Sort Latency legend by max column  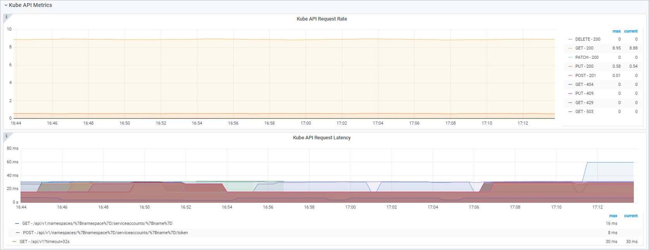(613, 216)
